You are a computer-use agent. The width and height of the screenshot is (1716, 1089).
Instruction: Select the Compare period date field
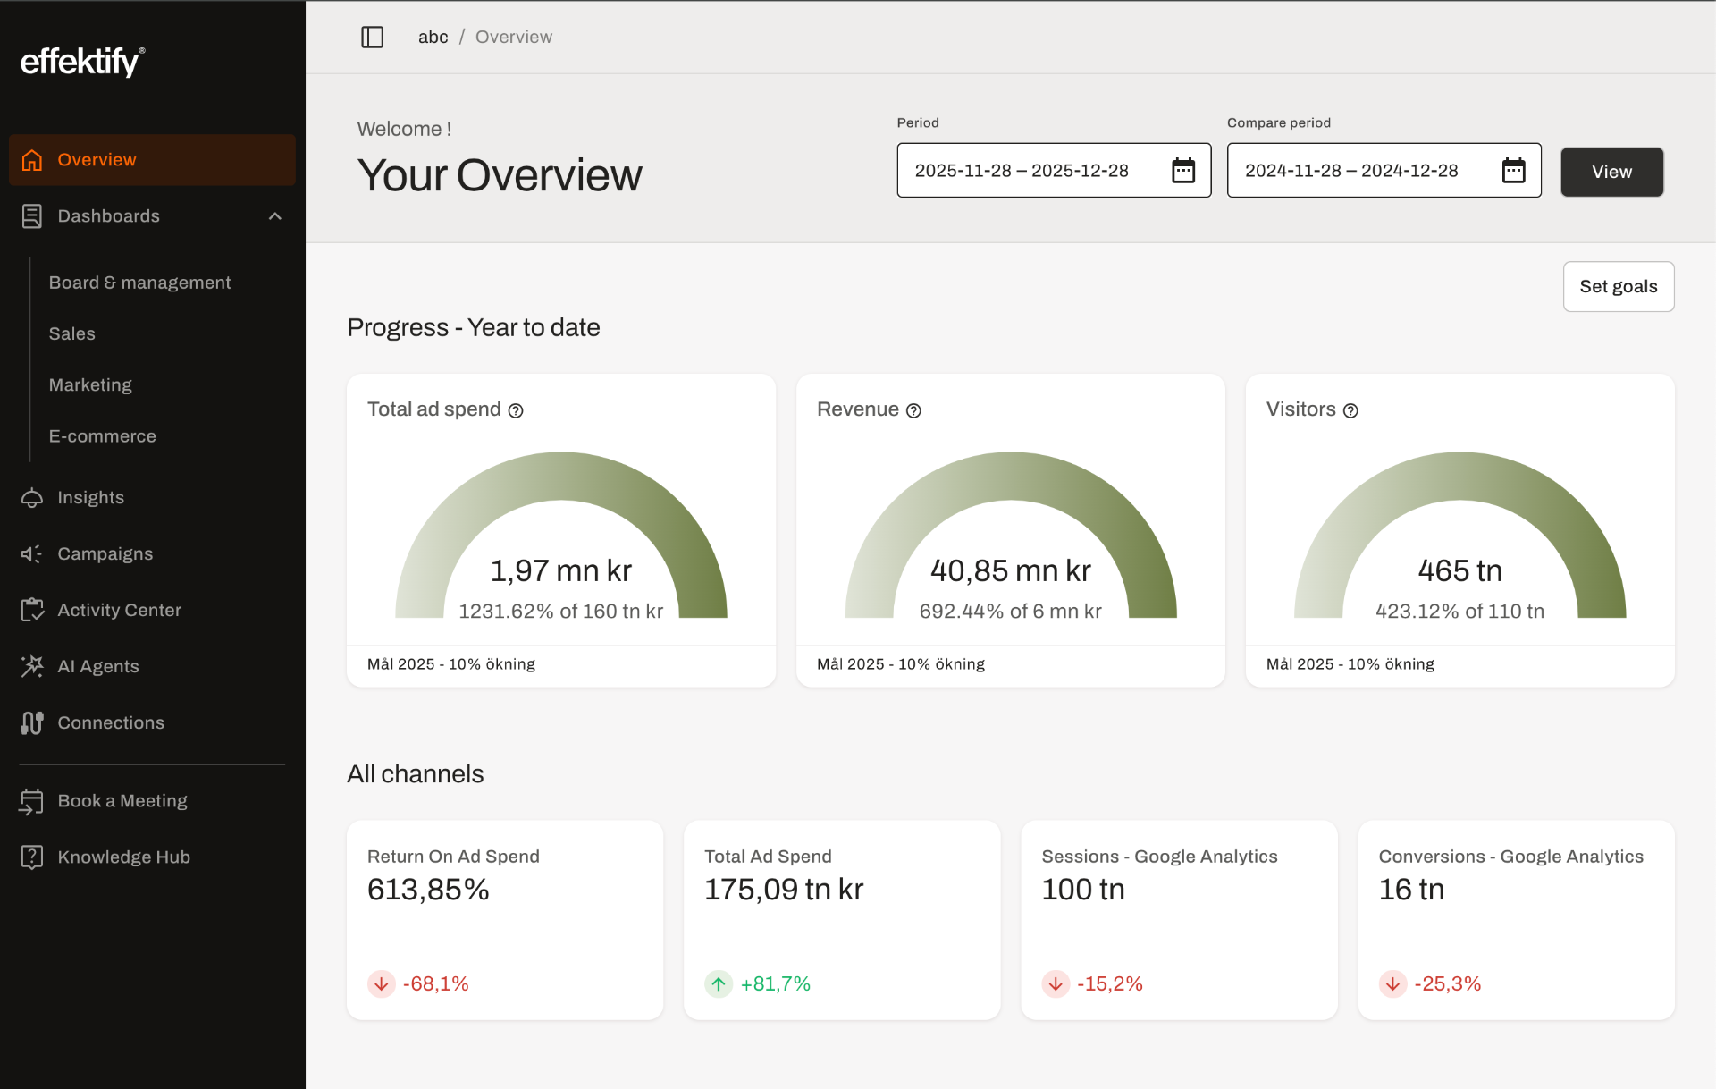coord(1351,170)
